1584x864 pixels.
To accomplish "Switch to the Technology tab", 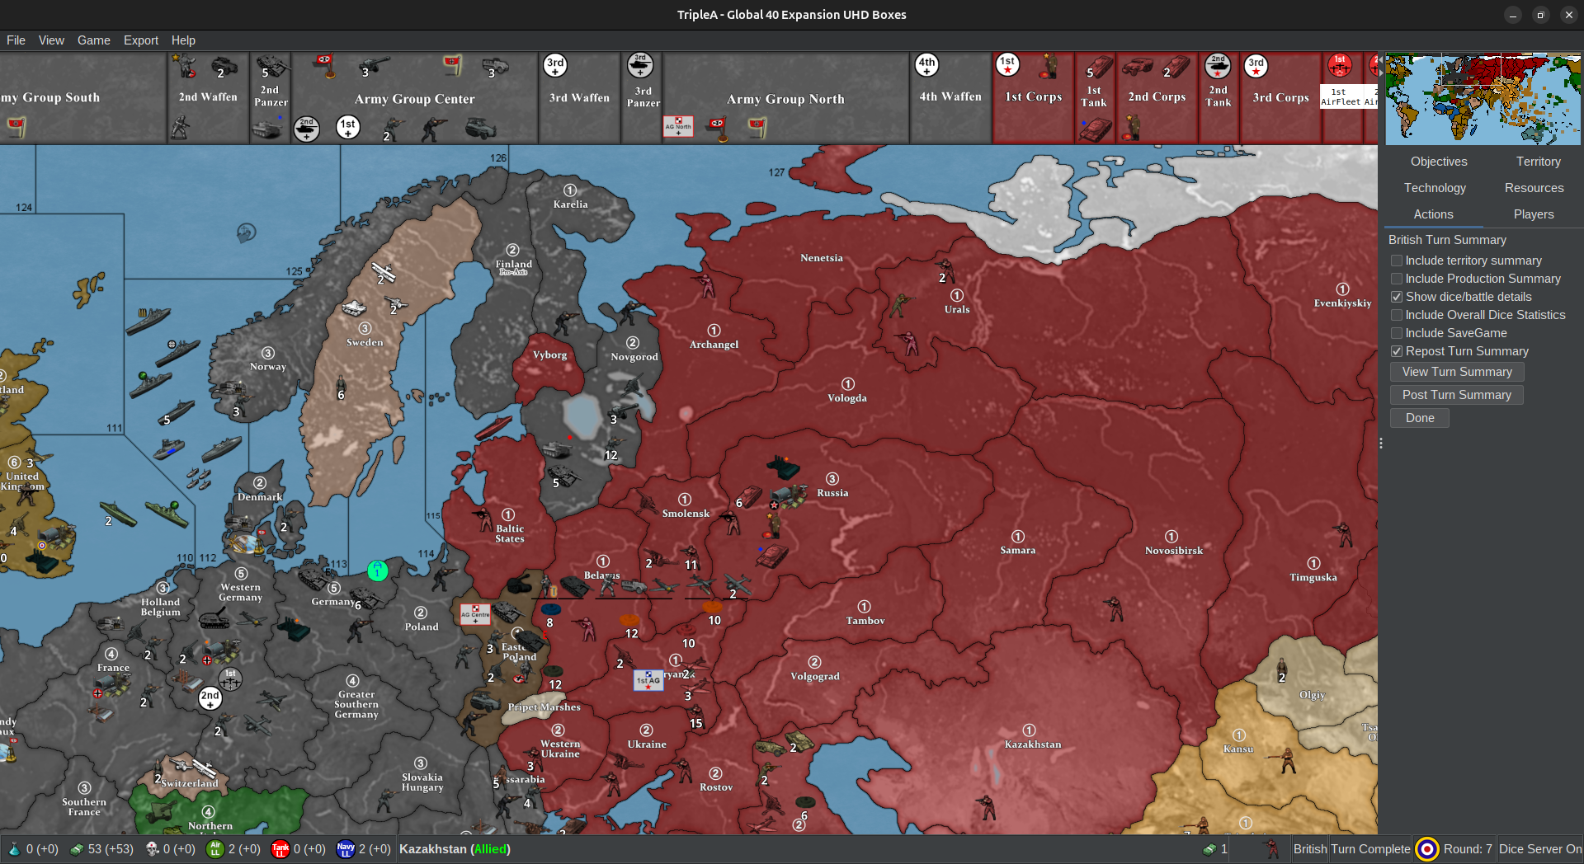I will (1435, 188).
